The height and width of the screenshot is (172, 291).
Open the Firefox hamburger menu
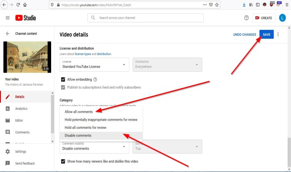tap(287, 5)
